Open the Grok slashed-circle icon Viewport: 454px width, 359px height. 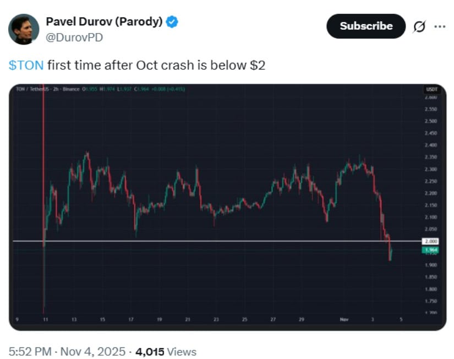pos(419,27)
